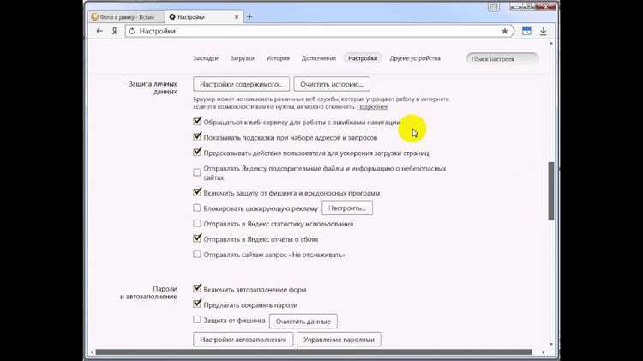The width and height of the screenshot is (643, 361).
Task: Open the downloads arrow icon
Action: [544, 31]
